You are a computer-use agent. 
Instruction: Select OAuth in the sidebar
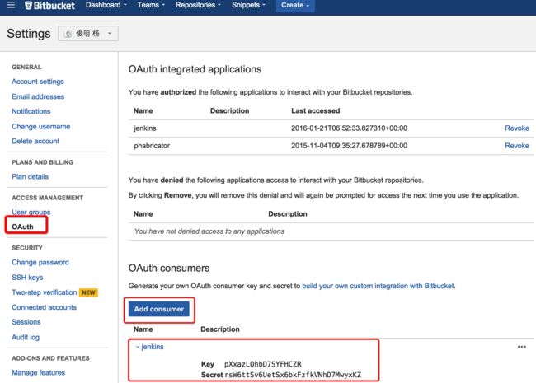click(x=22, y=227)
